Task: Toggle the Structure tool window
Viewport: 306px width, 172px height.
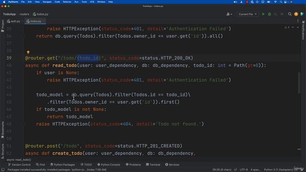Action: click(x=2, y=151)
